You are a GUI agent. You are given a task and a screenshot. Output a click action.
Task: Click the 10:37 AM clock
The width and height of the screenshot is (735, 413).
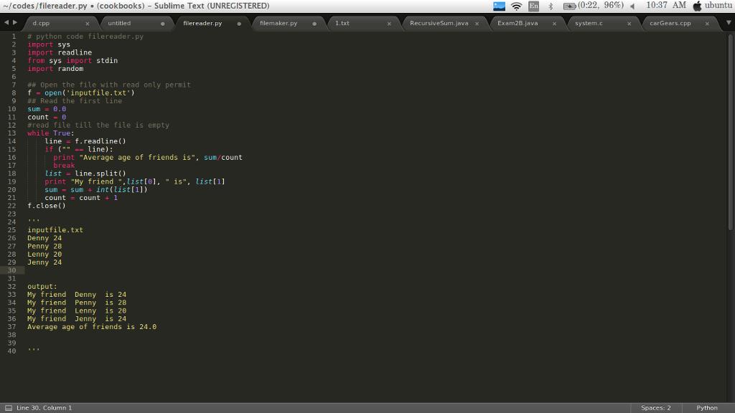click(665, 6)
